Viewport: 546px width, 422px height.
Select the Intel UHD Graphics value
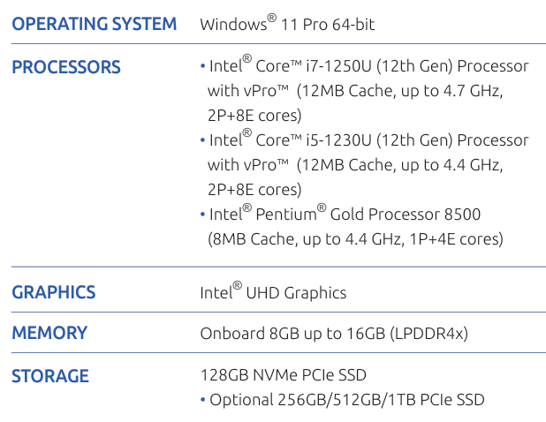[x=273, y=292]
